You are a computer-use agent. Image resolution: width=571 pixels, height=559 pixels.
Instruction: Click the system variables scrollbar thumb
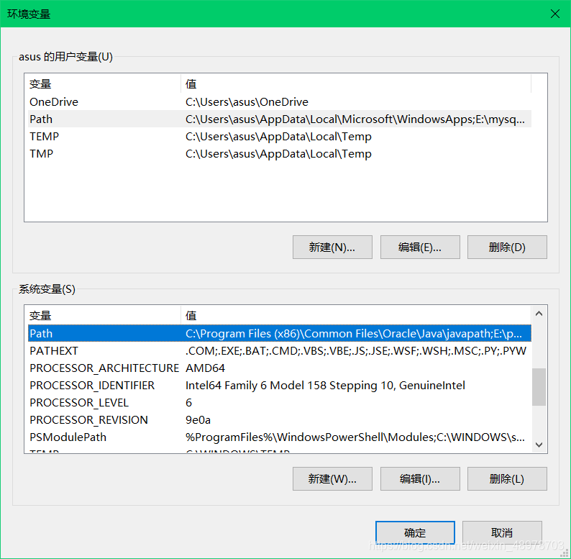tap(539, 386)
